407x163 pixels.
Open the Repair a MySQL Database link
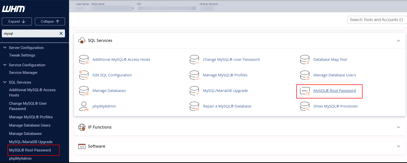[x=227, y=106]
